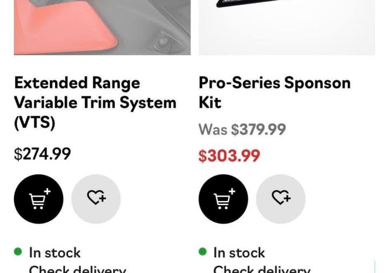View the Pro-Series Sponson Kit product image
The height and width of the screenshot is (273, 389).
coord(287,27)
